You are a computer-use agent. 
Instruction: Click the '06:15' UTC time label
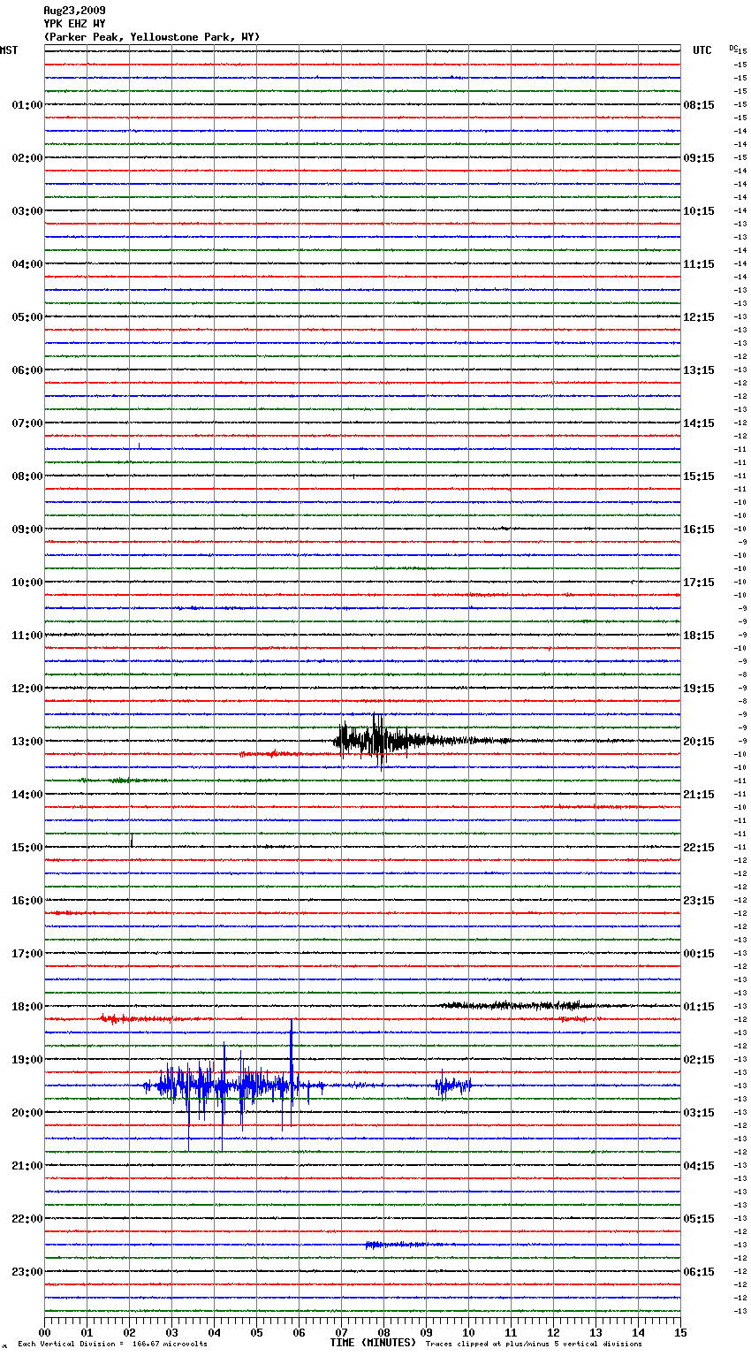(x=699, y=1272)
